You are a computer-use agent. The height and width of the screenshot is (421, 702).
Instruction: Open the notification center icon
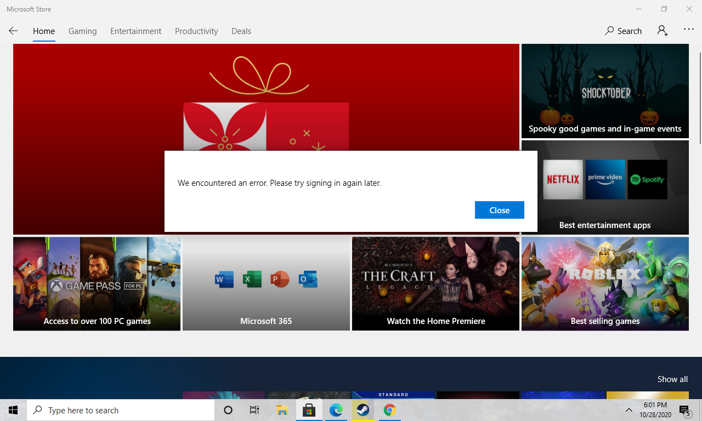click(685, 410)
